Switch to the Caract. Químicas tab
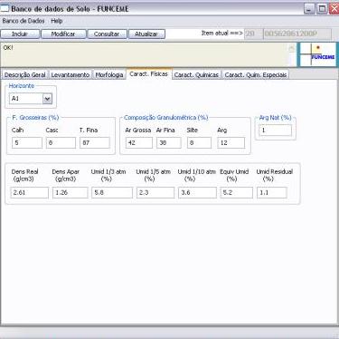Screen dimensions: 339x339 [196, 74]
